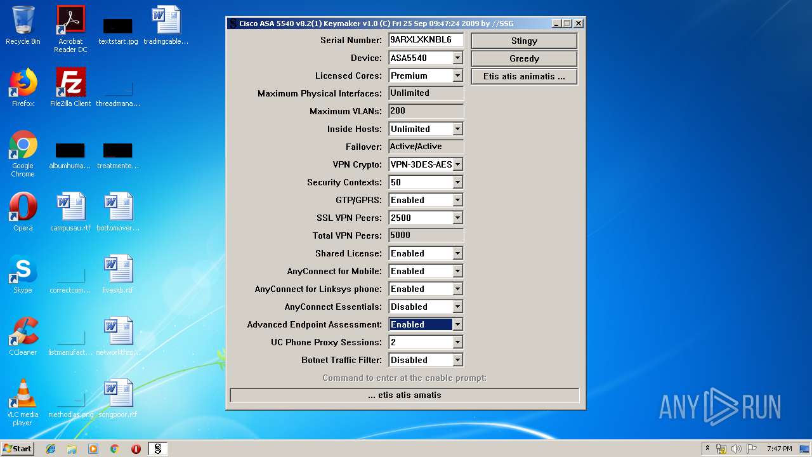Open campusau.rtf document

[70, 212]
